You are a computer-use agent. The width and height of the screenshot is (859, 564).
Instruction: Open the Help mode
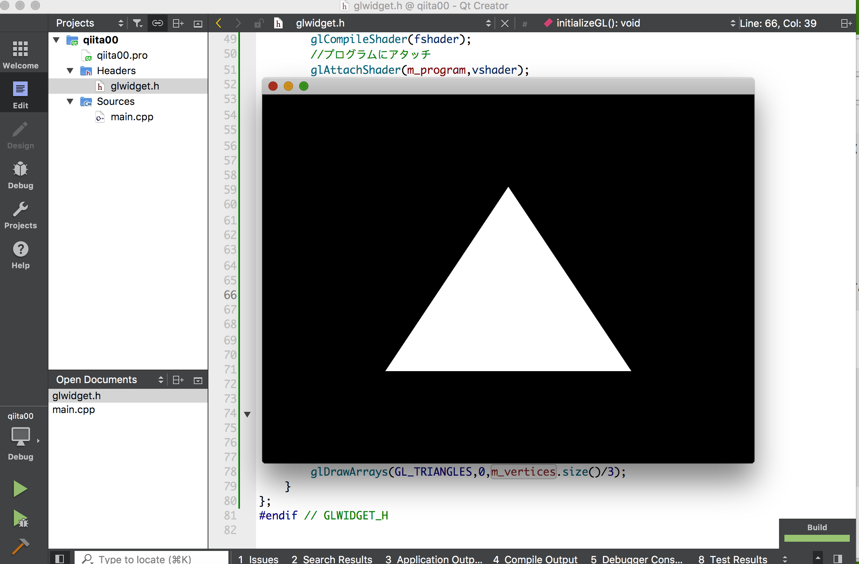point(20,254)
